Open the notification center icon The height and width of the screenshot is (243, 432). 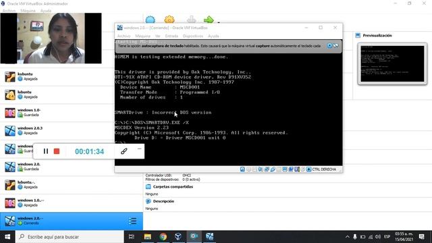click(421, 237)
